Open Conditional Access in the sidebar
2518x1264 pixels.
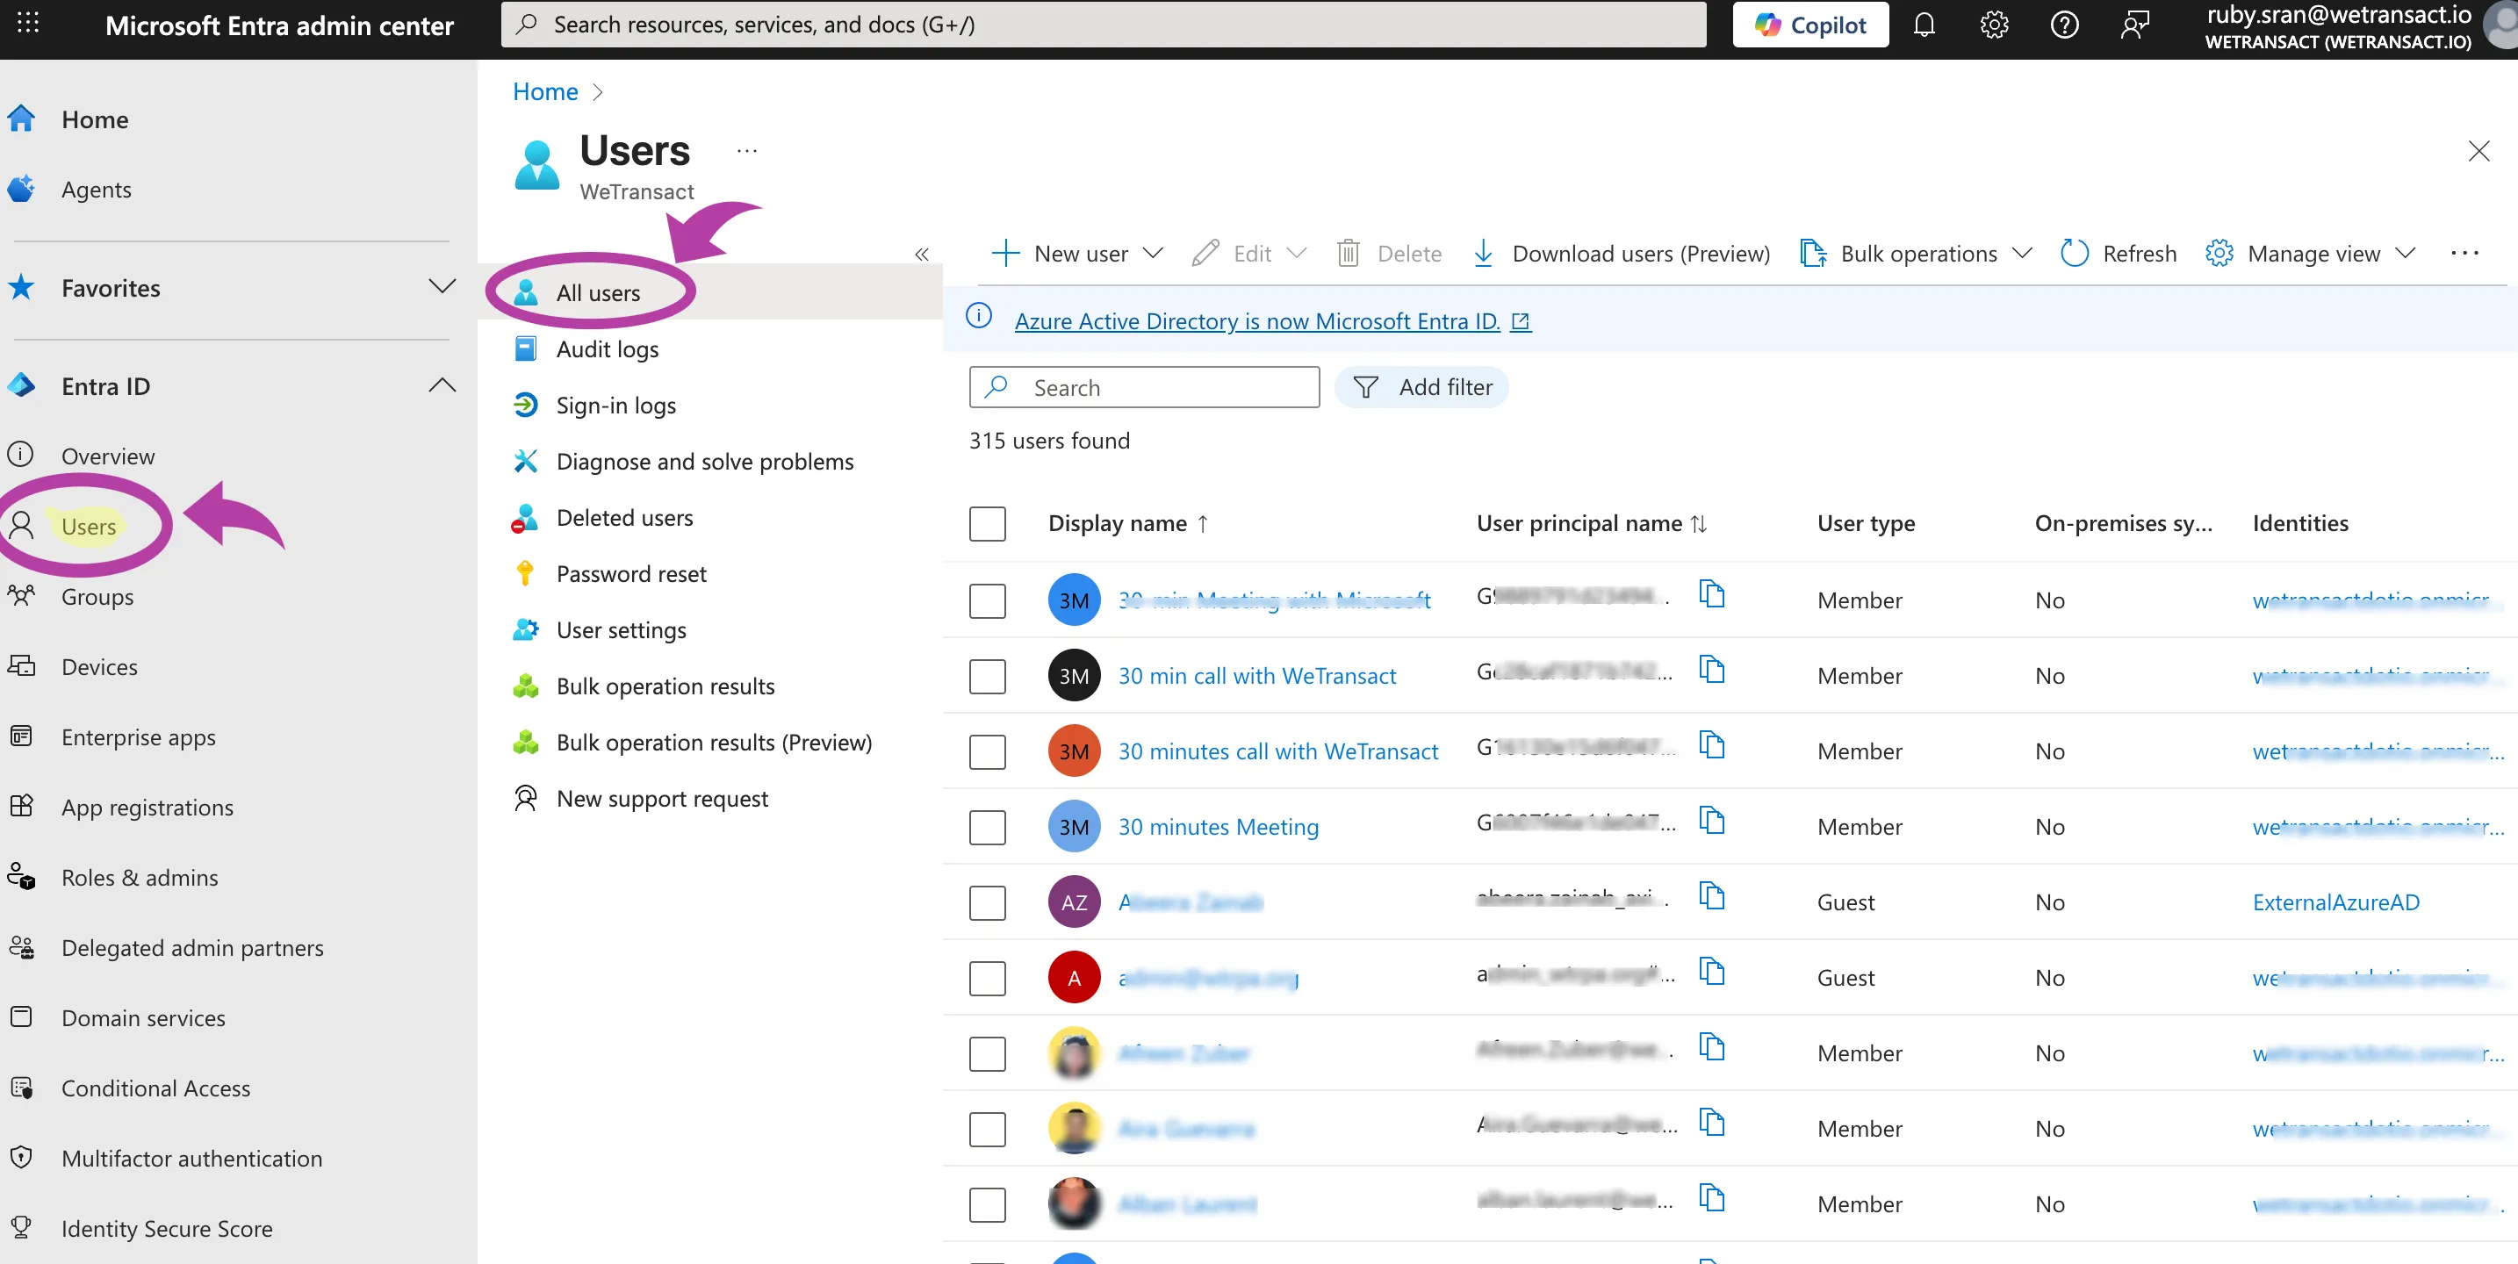(x=155, y=1089)
